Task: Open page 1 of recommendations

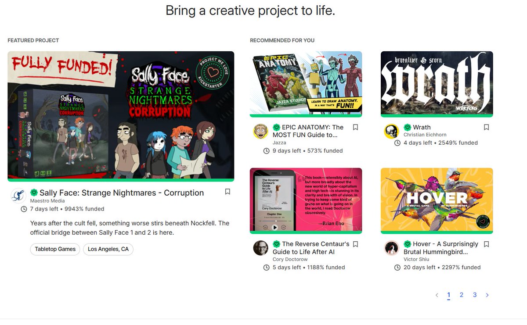Action: click(x=448, y=295)
